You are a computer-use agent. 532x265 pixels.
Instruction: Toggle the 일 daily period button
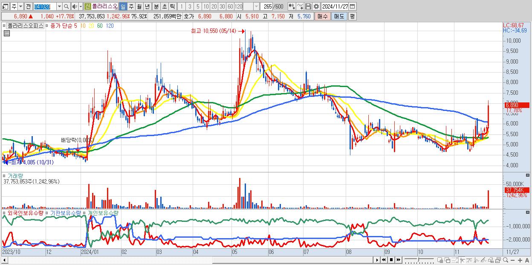(123, 6)
